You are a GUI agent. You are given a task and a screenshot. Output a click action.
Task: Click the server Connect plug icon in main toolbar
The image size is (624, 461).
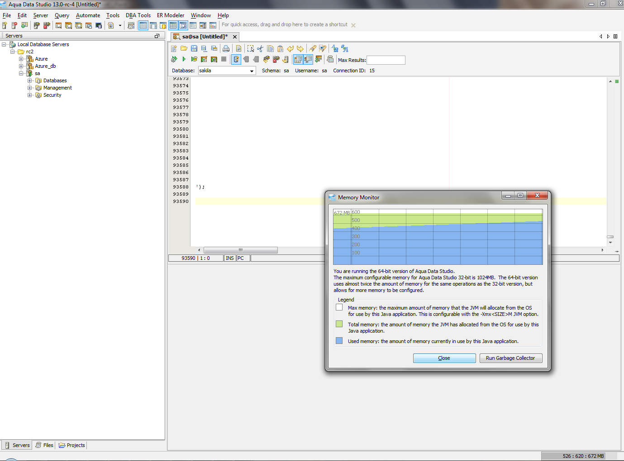(x=37, y=25)
